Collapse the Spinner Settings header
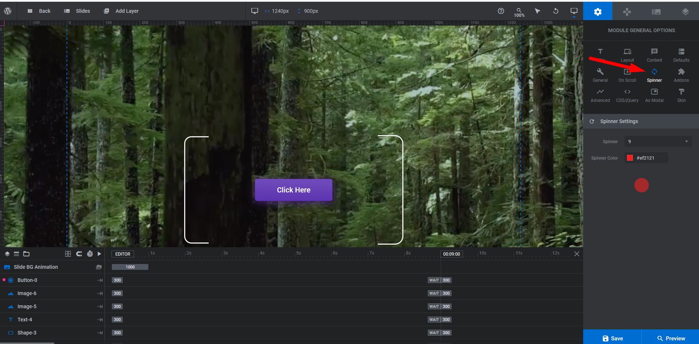 point(641,121)
